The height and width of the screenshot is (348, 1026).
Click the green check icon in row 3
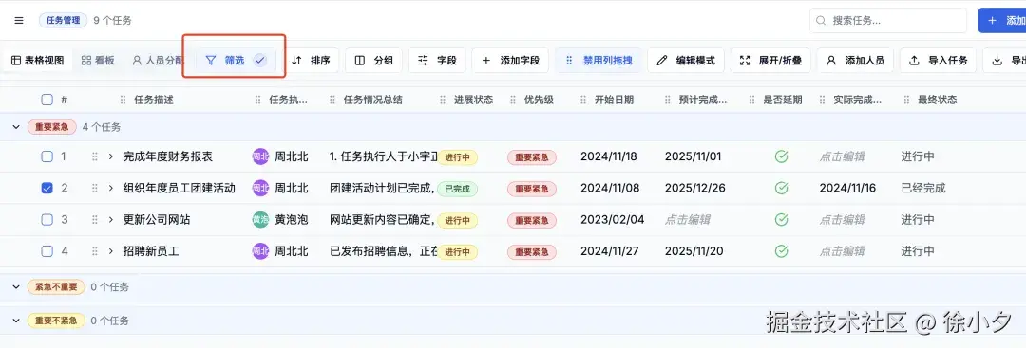point(781,219)
